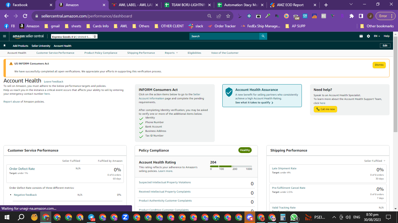Open Received Intellectual Property Complaints row
The image size is (398, 223).
[x=196, y=193]
